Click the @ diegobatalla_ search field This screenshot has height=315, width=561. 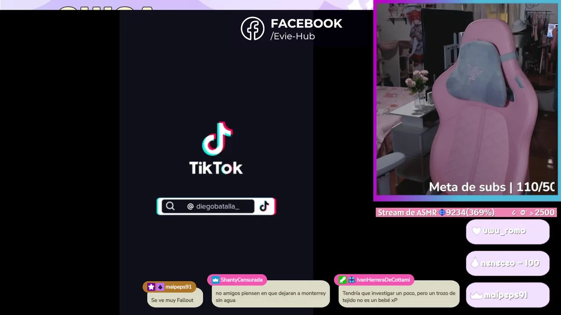click(208, 206)
